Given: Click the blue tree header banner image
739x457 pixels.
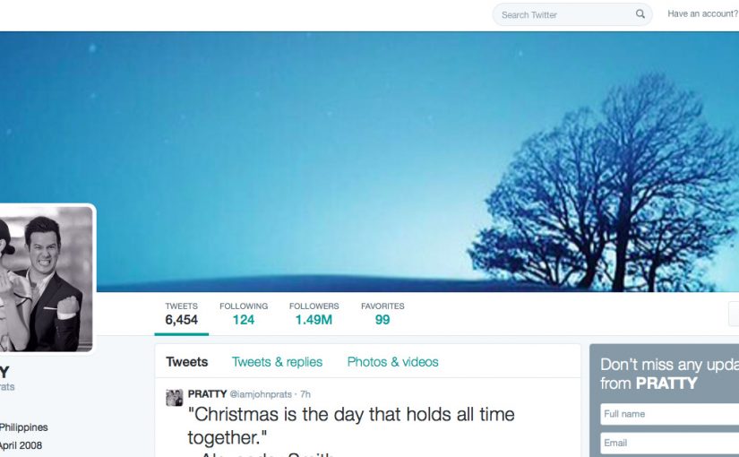Looking at the screenshot, I should [x=369, y=162].
